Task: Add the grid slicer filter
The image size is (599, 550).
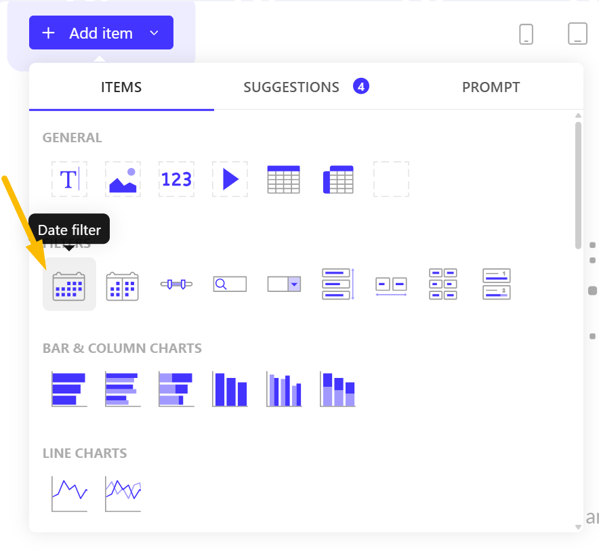Action: click(x=442, y=284)
